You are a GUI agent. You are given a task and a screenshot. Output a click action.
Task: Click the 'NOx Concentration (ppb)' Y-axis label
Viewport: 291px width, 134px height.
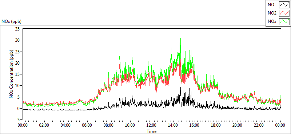pyautogui.click(x=12, y=74)
